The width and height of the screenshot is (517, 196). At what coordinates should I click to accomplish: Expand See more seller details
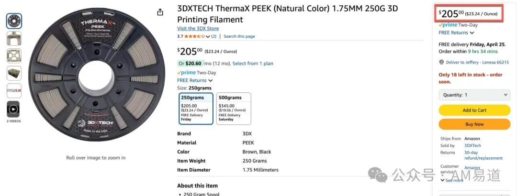pos(452,180)
